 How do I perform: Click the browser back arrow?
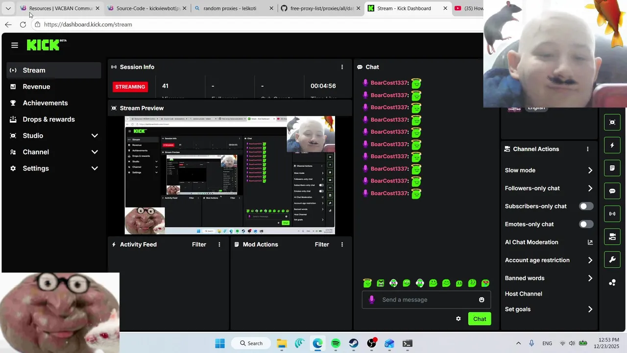8,25
